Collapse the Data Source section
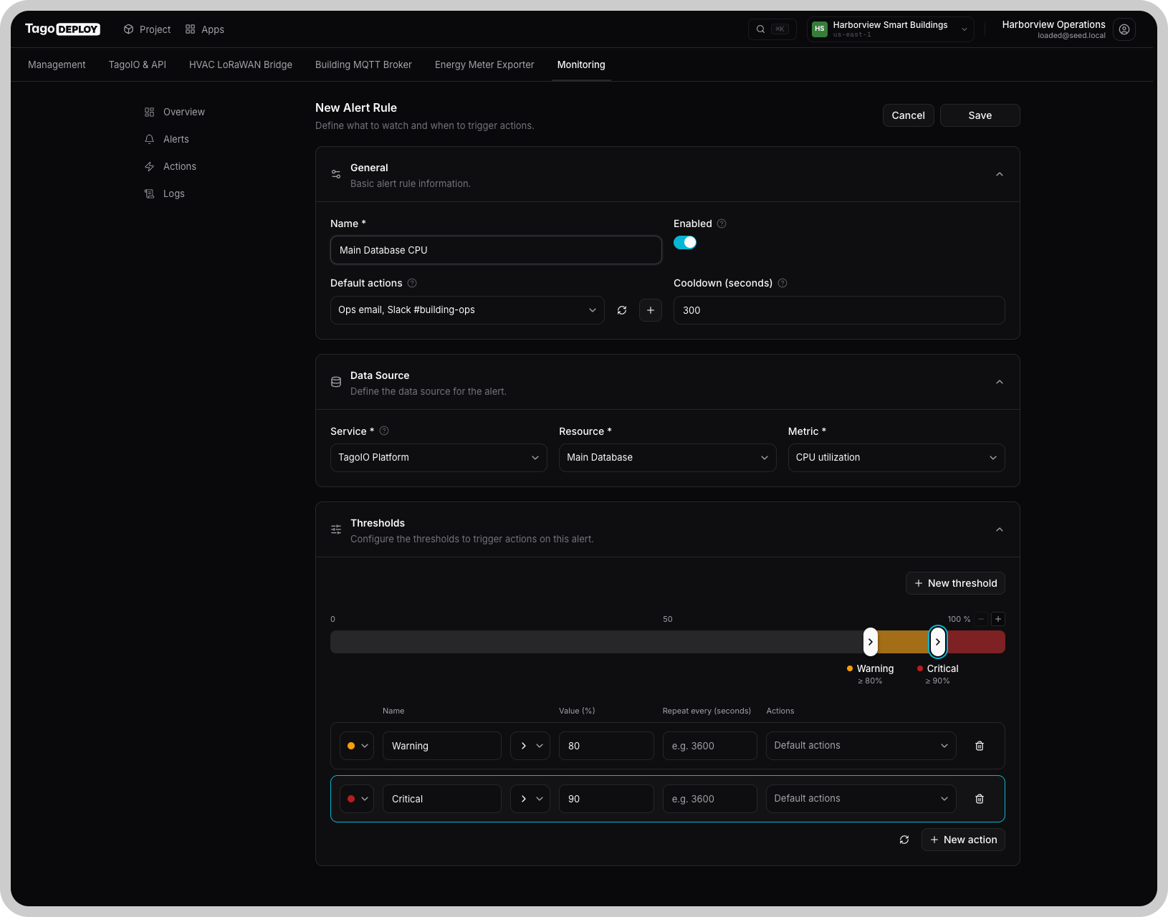The image size is (1168, 917). (1000, 382)
